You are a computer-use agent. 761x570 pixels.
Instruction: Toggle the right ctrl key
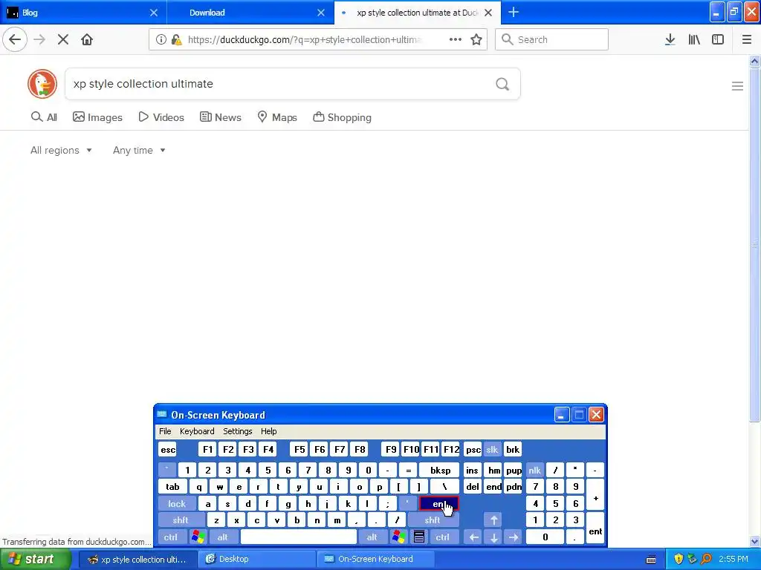(x=443, y=537)
